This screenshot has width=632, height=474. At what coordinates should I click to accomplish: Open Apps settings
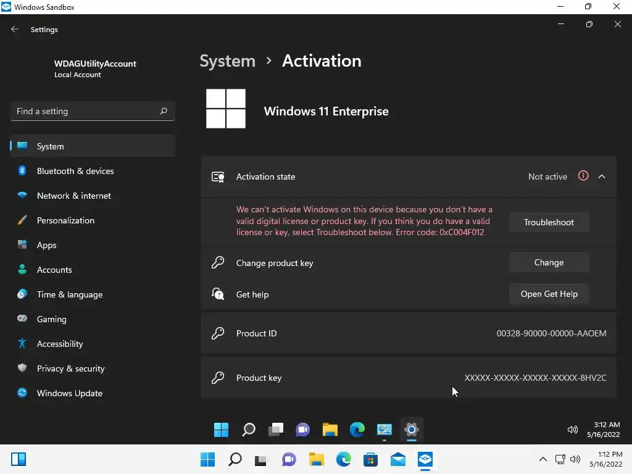pyautogui.click(x=93, y=245)
